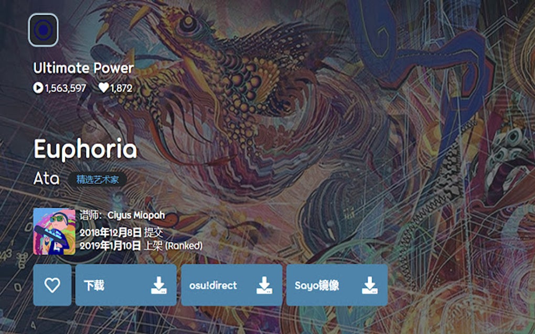Screen dimensions: 535x334
Task: Click the osu! standard mode difficulty icon
Action: (44, 30)
